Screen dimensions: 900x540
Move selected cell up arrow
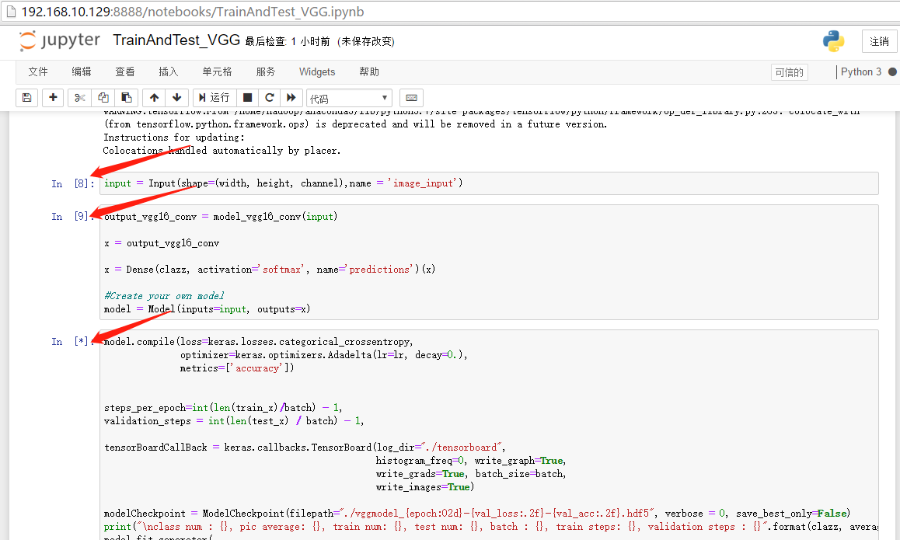coord(154,98)
